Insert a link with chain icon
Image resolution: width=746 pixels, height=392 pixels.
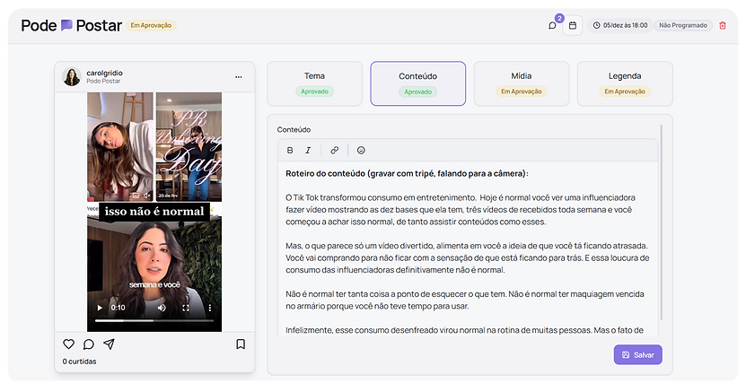point(335,150)
